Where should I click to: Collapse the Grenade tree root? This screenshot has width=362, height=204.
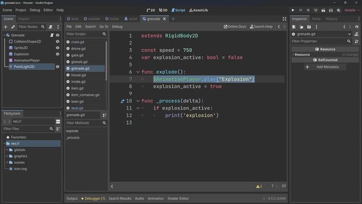click(5, 35)
